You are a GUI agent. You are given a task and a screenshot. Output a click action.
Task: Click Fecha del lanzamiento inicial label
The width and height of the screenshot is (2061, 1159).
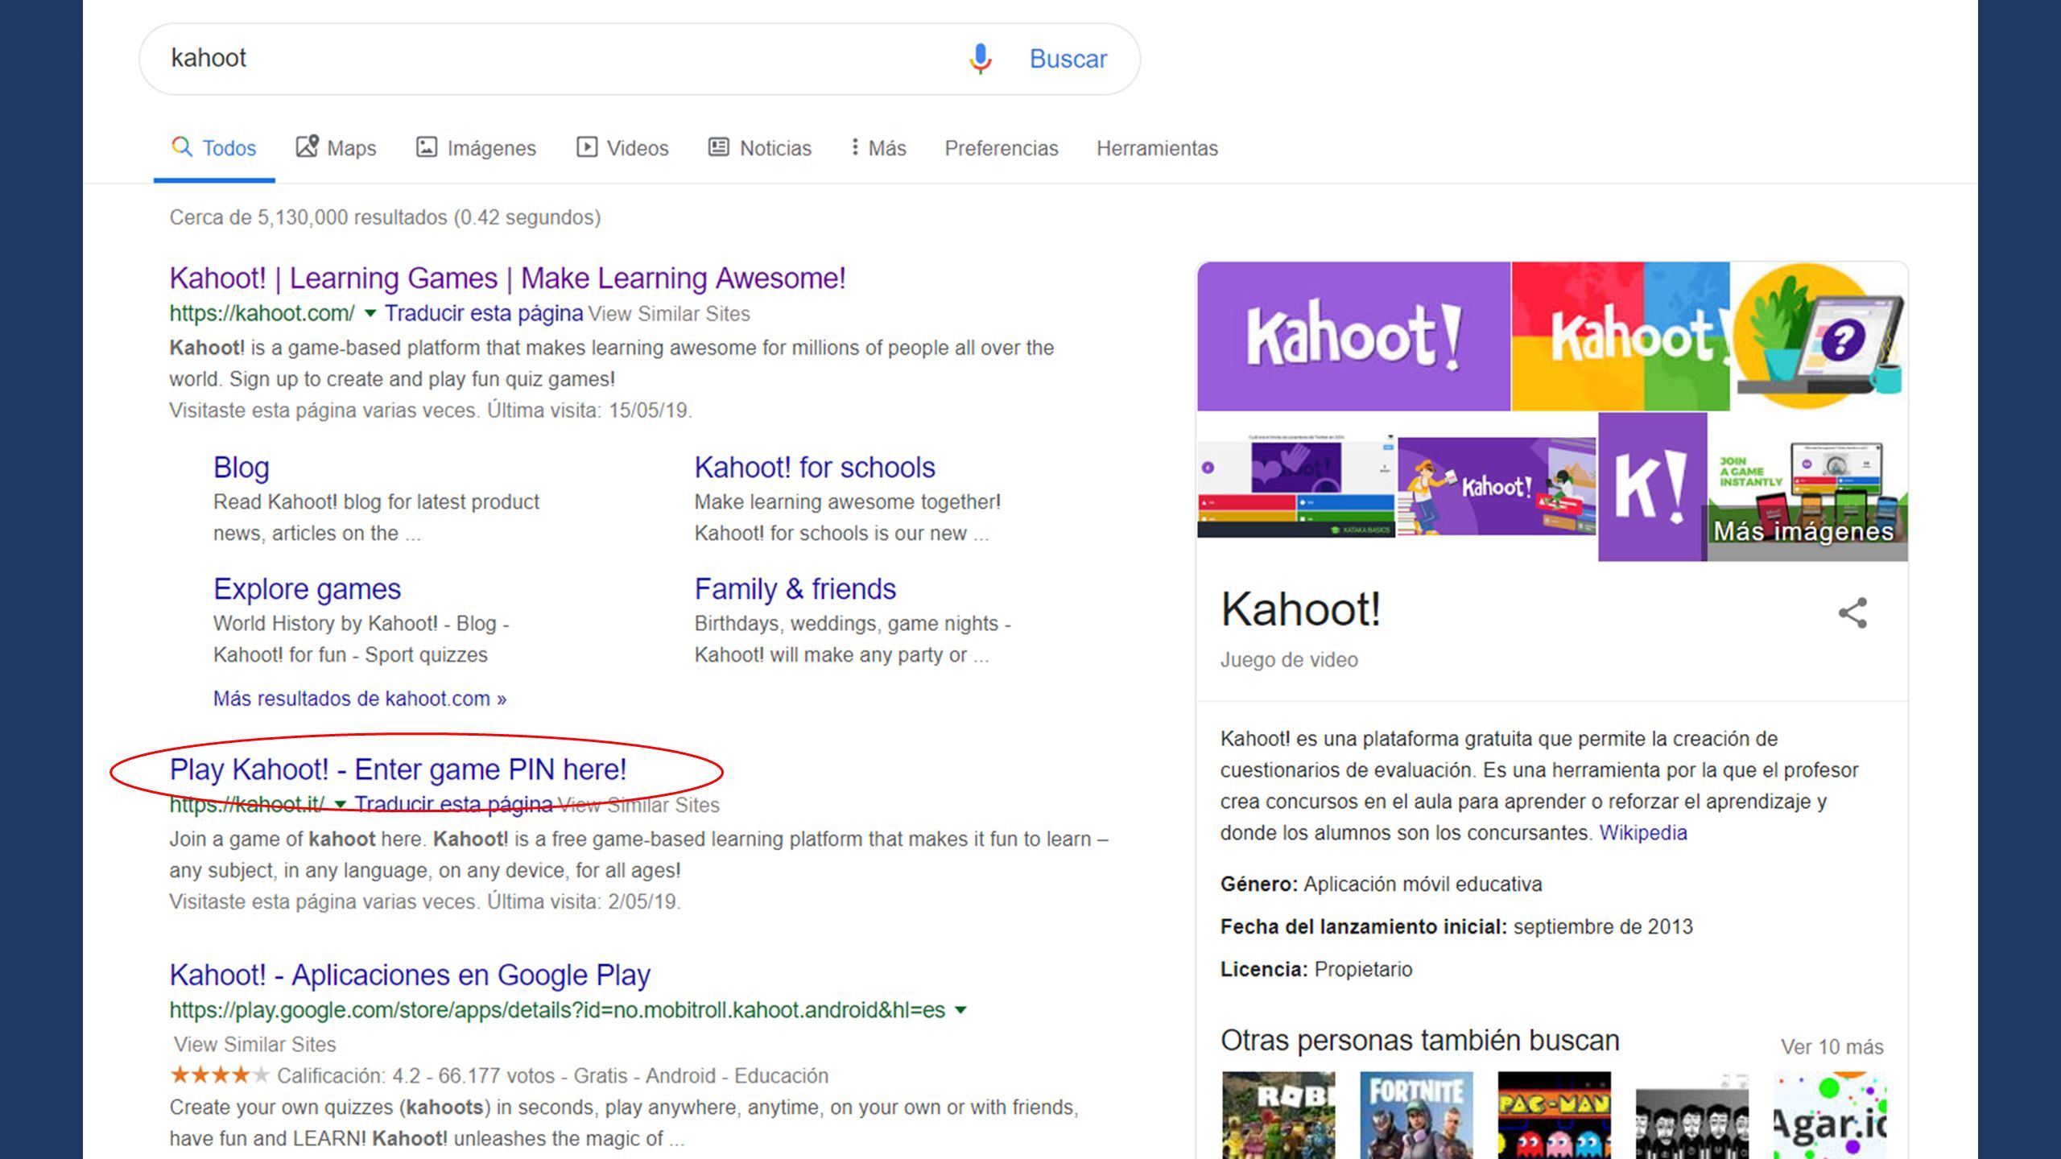point(1363,927)
